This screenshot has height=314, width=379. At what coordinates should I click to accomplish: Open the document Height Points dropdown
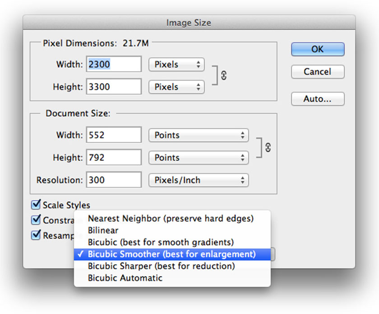[199, 158]
